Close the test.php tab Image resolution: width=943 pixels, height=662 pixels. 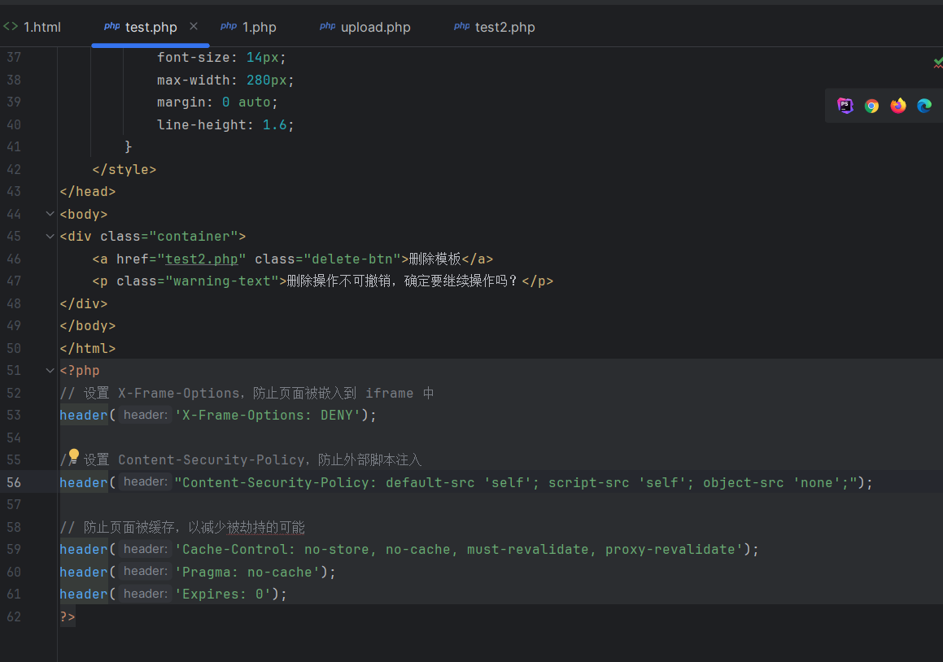194,27
